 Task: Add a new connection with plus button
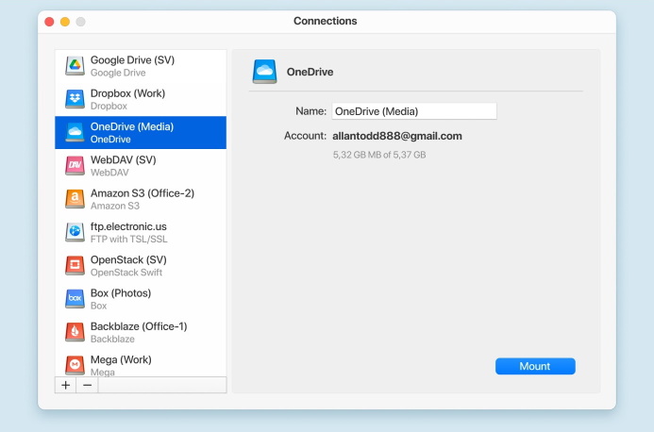pos(65,385)
